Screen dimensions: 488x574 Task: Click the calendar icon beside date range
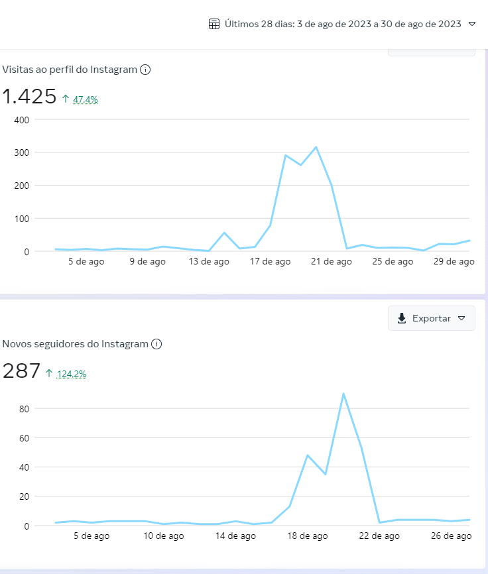tap(213, 24)
